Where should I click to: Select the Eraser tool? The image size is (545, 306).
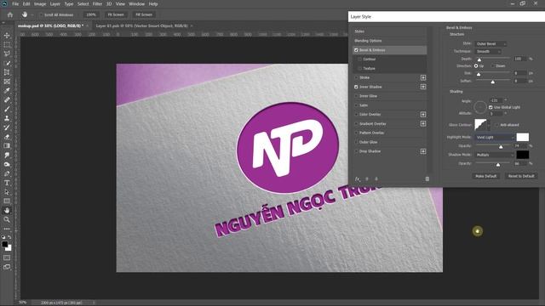tap(7, 137)
